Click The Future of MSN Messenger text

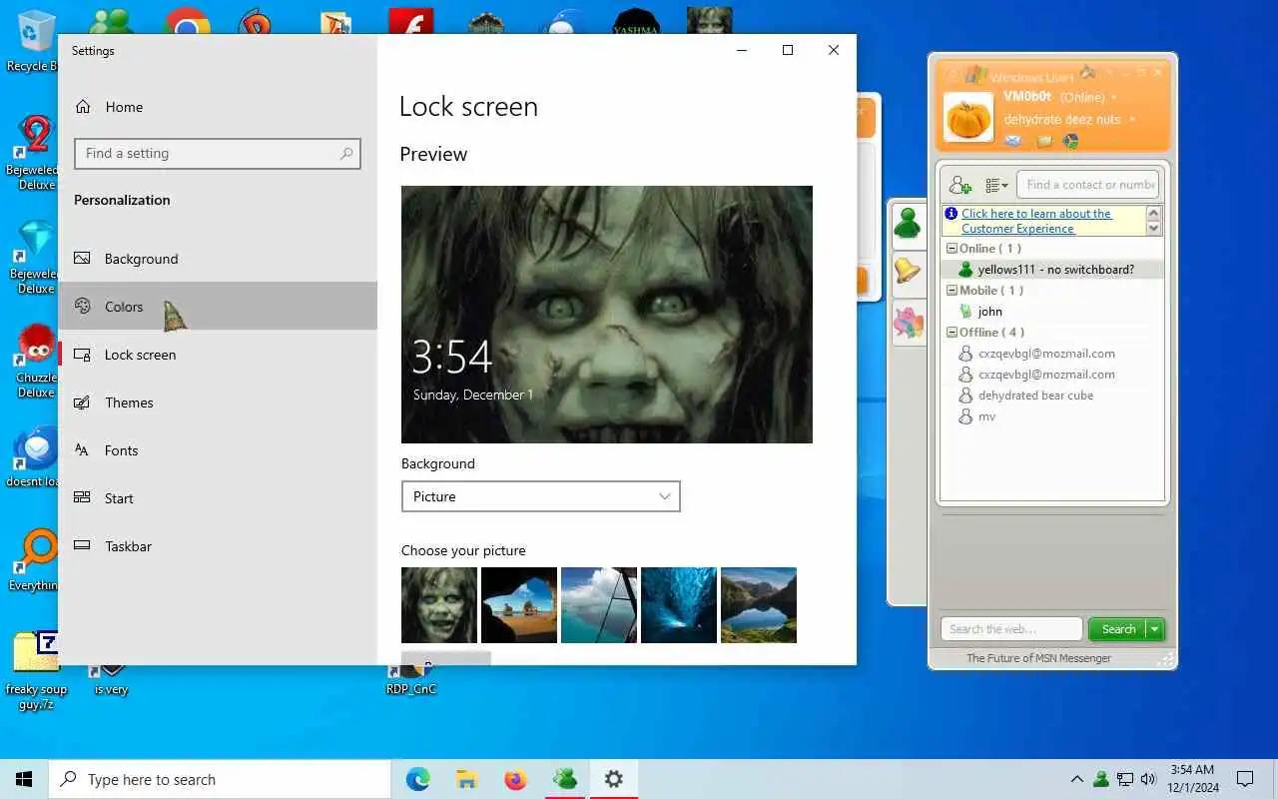pos(1038,658)
